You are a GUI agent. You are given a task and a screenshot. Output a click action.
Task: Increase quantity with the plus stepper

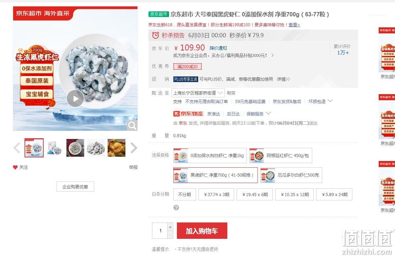170,227
